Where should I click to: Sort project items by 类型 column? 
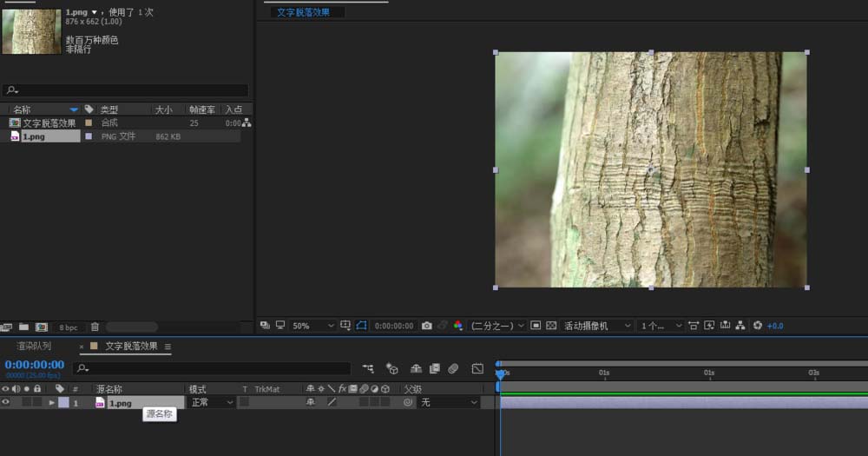click(x=109, y=109)
